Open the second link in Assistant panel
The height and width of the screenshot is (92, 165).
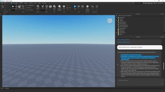pos(124,42)
